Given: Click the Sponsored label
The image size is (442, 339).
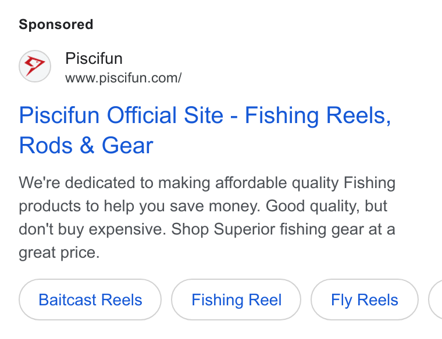Looking at the screenshot, I should [56, 24].
